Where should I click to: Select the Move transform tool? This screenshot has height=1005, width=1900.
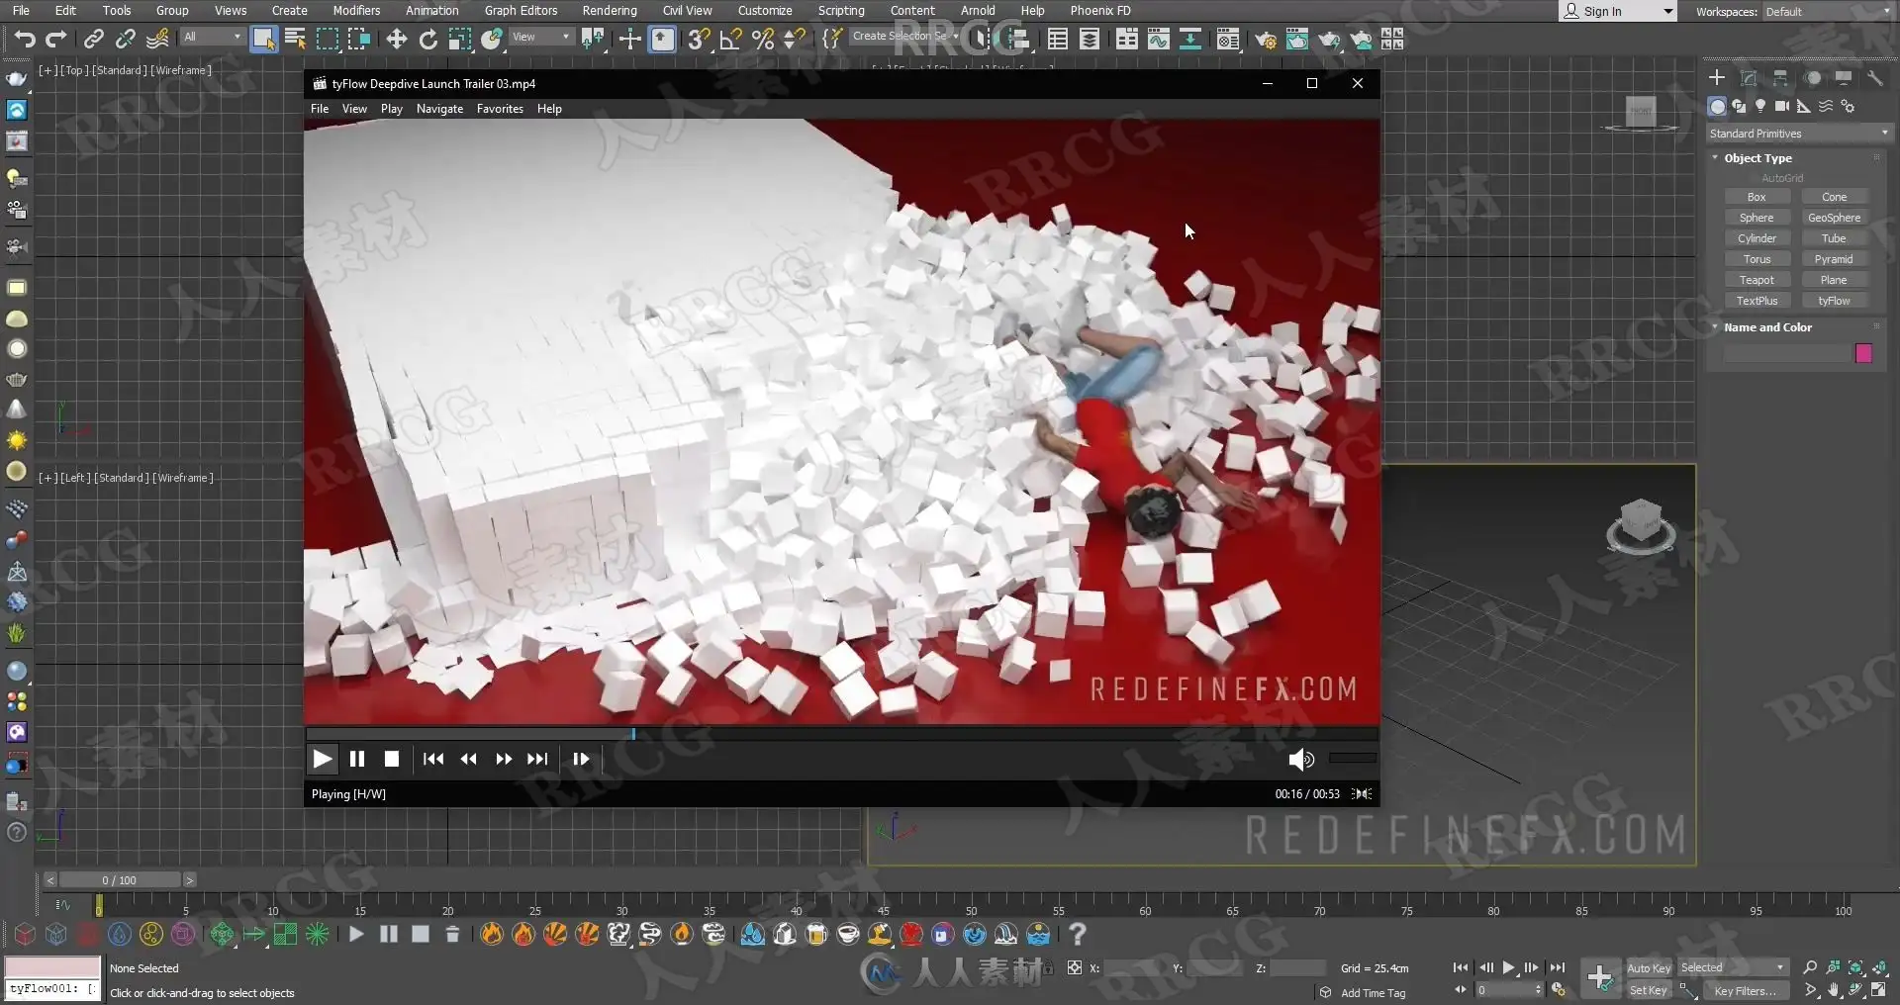click(396, 39)
